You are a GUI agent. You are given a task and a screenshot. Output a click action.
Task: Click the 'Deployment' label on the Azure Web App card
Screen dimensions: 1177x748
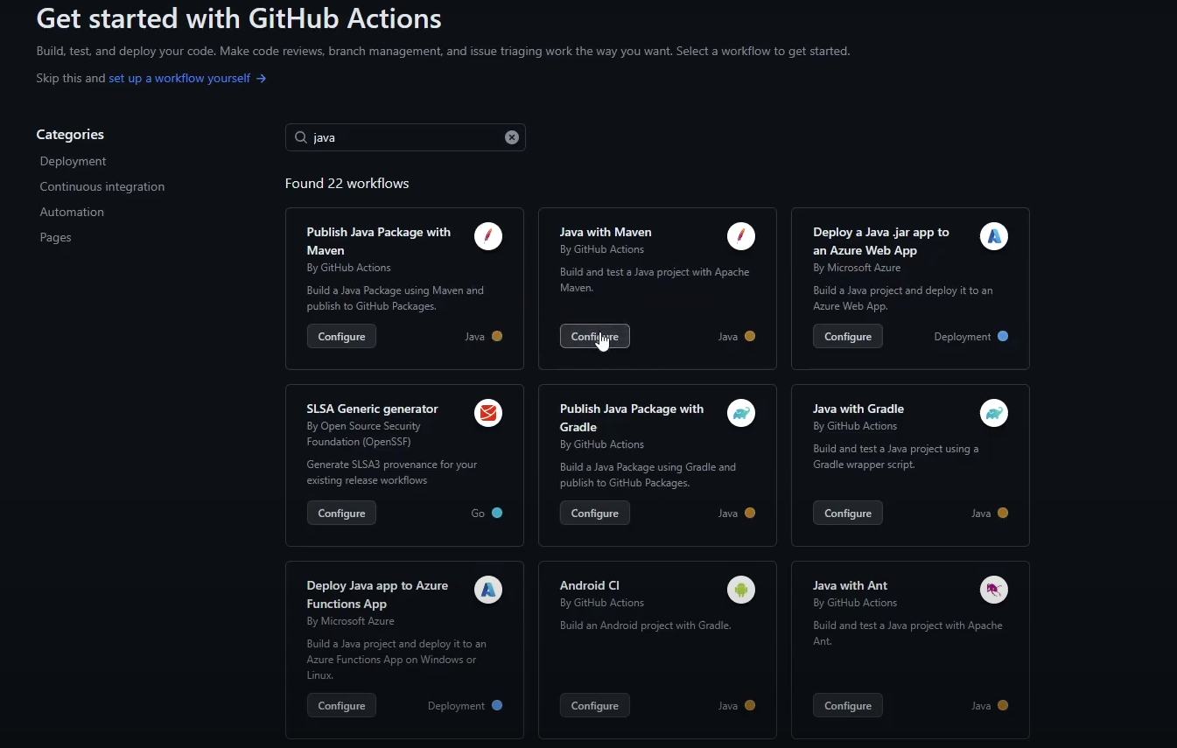(963, 336)
